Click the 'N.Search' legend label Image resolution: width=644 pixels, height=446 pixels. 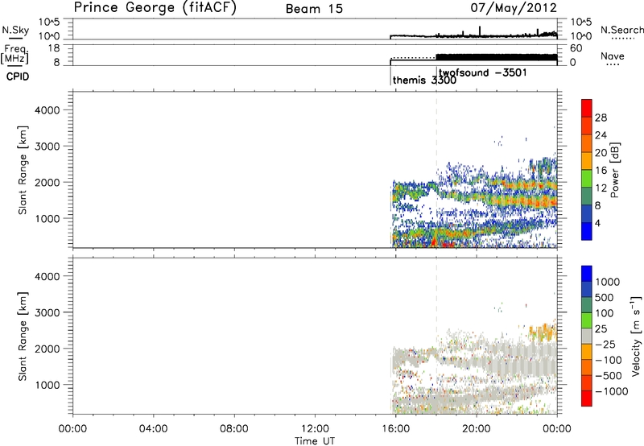(621, 30)
